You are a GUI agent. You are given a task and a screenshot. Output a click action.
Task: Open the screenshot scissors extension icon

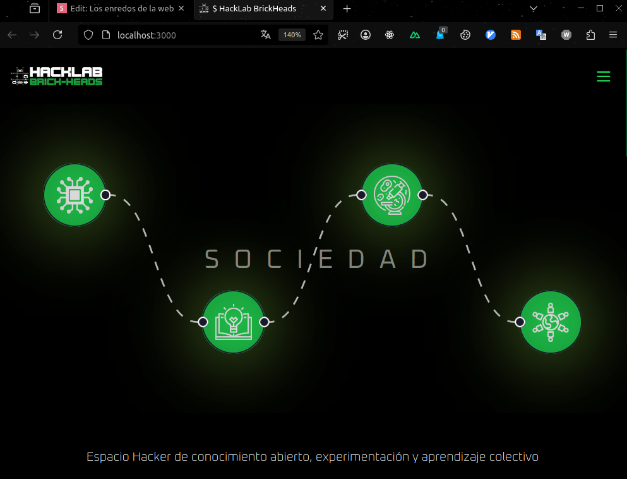tap(343, 35)
